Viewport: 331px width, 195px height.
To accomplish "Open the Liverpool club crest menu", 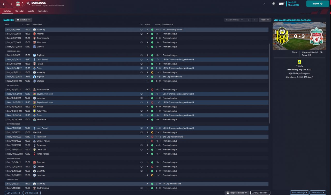I will (18, 4).
